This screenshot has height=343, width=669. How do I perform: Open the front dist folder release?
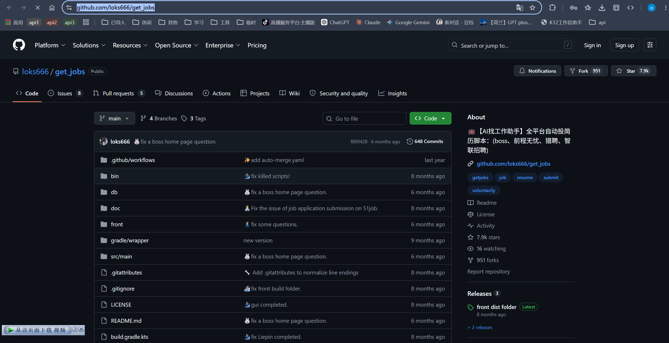click(496, 307)
